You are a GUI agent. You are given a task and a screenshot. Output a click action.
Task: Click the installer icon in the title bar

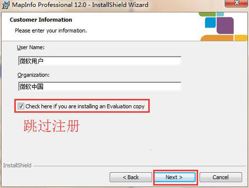click(x=5, y=5)
